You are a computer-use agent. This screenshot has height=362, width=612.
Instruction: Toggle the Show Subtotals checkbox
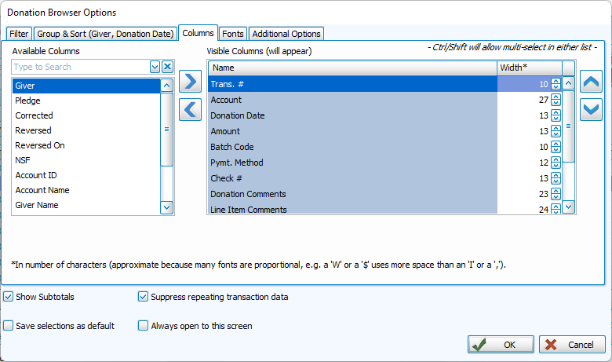8,297
